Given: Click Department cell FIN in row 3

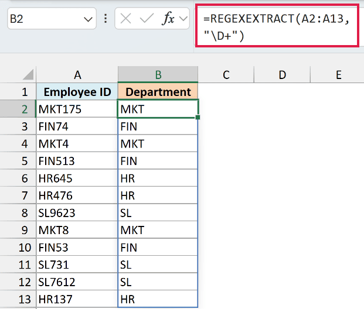Looking at the screenshot, I should point(158,126).
